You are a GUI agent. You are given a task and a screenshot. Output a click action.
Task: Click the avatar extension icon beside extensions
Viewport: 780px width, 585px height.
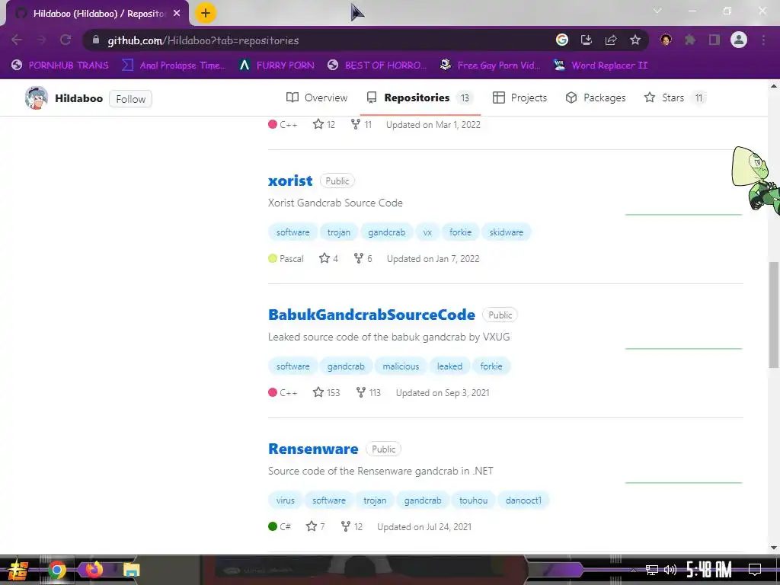click(x=666, y=40)
